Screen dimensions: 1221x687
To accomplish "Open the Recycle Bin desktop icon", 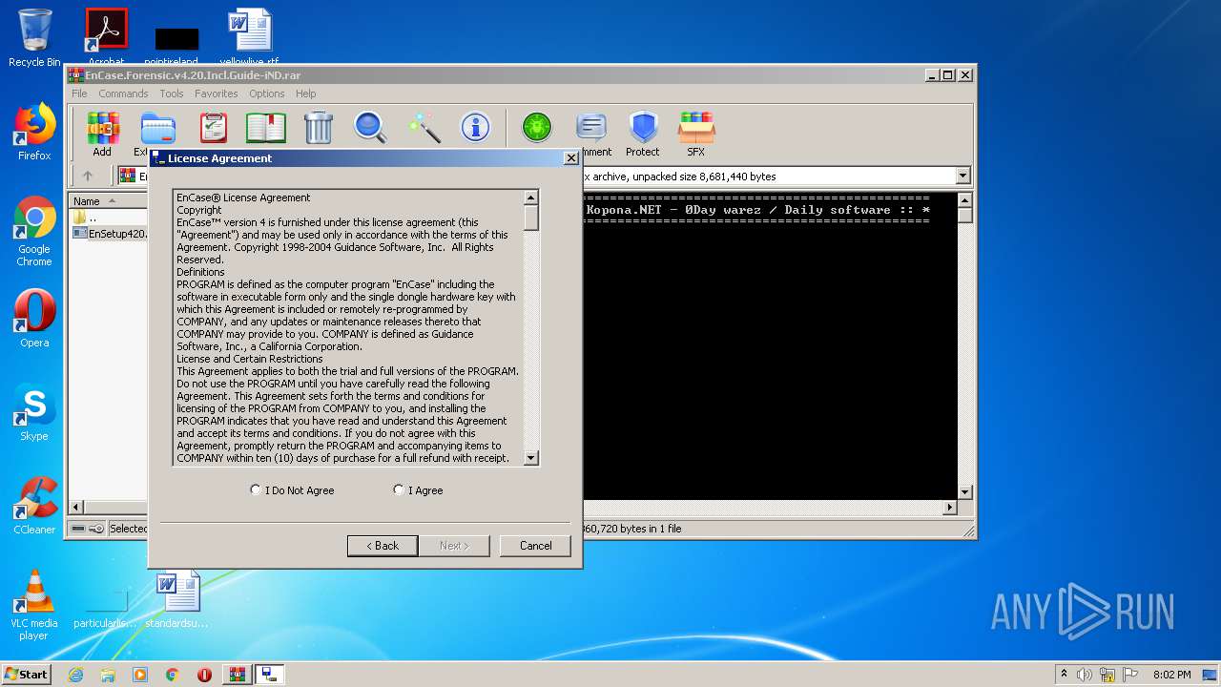I will tap(34, 38).
